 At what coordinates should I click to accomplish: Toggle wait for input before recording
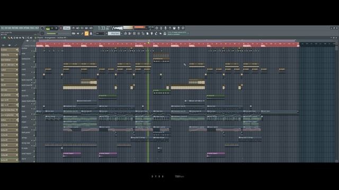(x=78, y=28)
